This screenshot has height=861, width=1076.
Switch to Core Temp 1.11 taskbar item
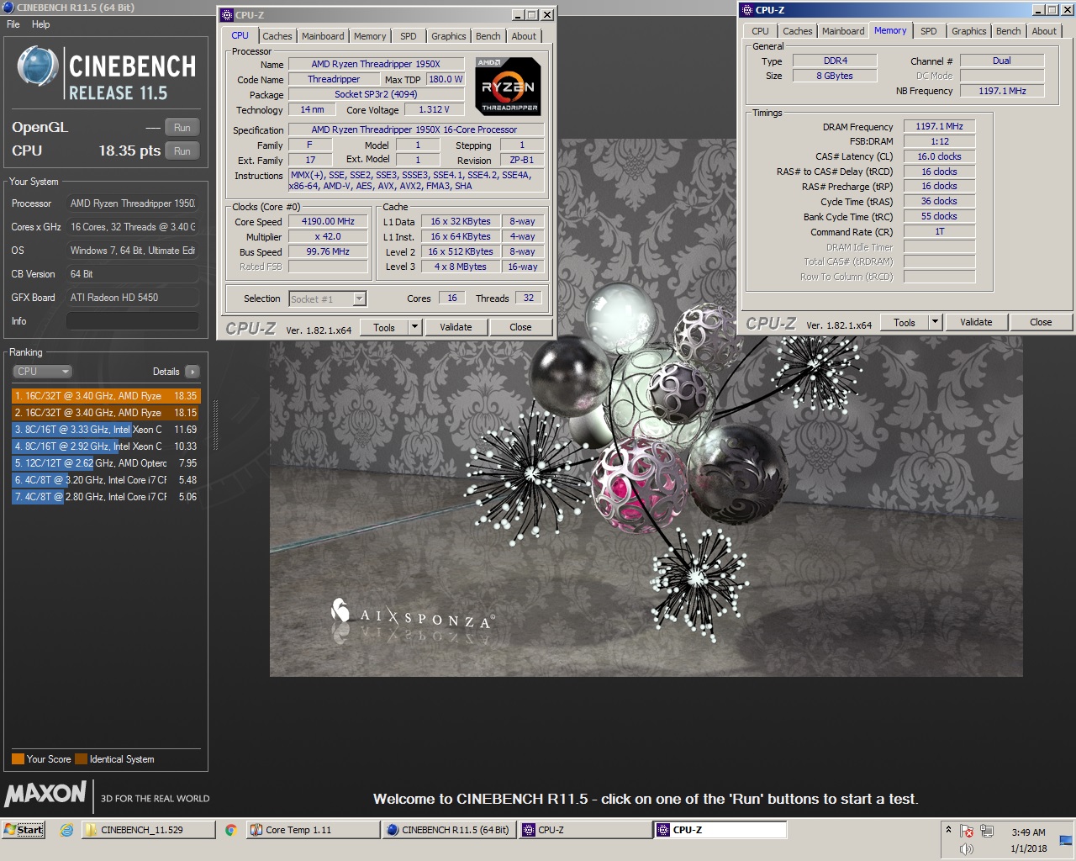(x=314, y=830)
